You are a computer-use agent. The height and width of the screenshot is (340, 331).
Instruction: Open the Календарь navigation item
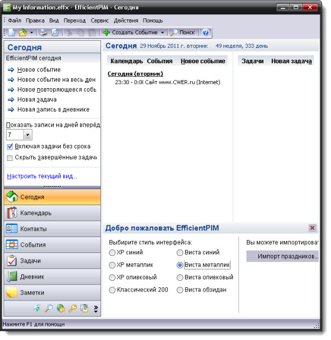pos(52,213)
